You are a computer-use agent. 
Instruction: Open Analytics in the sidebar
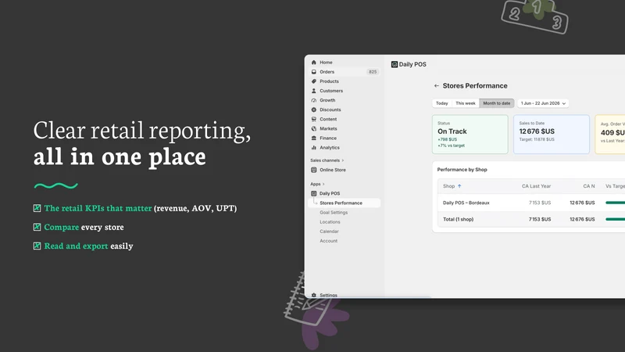tap(330, 148)
